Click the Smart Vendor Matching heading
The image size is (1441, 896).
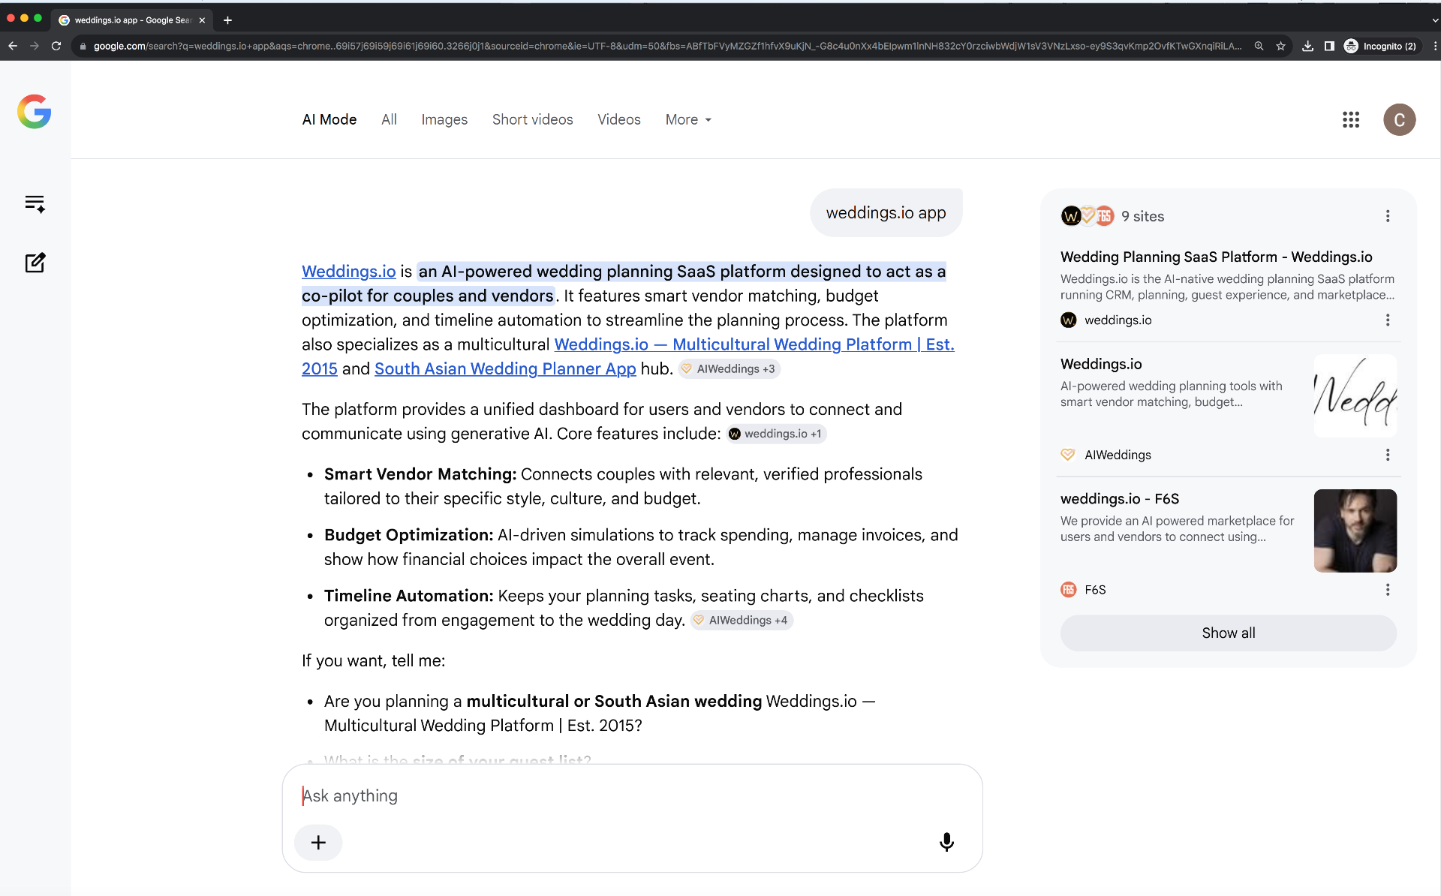[x=420, y=474]
